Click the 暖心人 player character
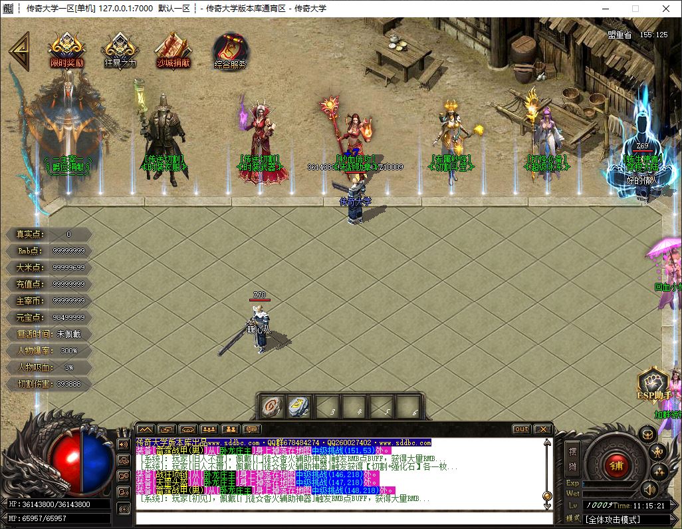This screenshot has width=682, height=529. (260, 329)
